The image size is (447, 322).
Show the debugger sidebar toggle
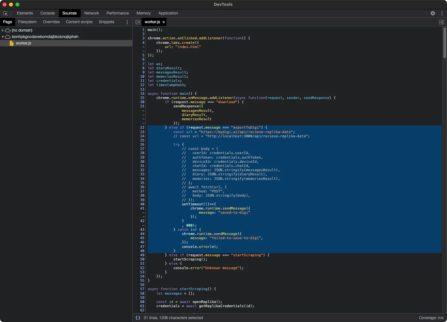click(x=442, y=22)
